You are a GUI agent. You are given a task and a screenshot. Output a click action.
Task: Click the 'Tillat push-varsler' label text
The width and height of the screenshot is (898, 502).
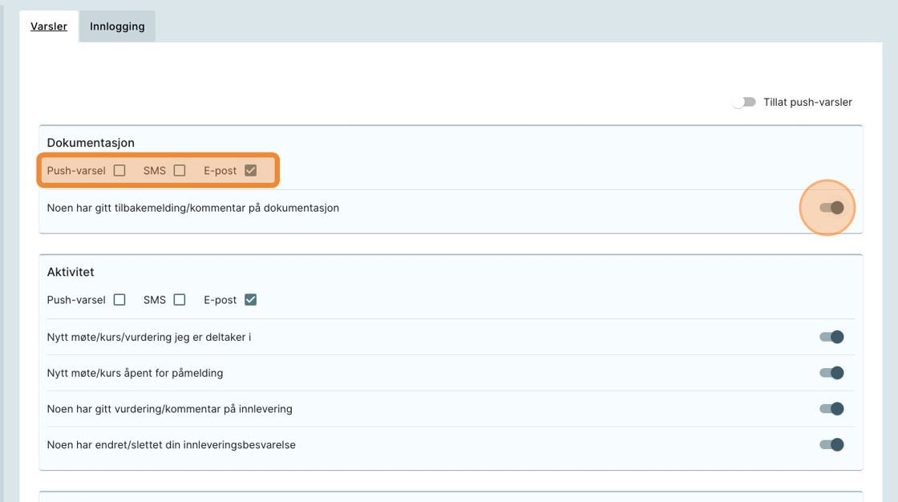point(807,102)
